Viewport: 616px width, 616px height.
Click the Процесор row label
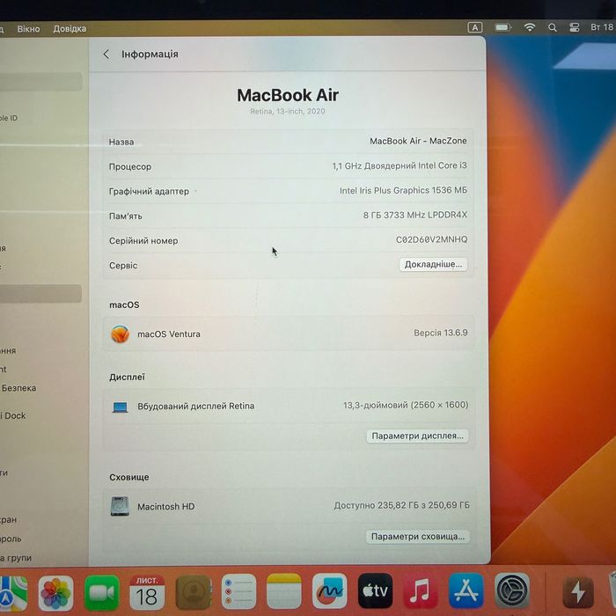130,166
